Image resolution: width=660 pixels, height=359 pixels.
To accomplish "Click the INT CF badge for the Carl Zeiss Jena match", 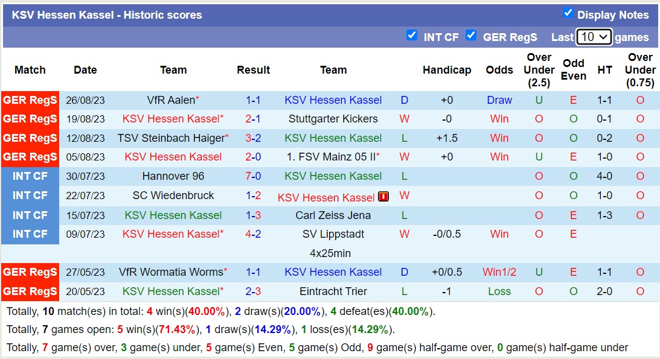I will [30, 215].
